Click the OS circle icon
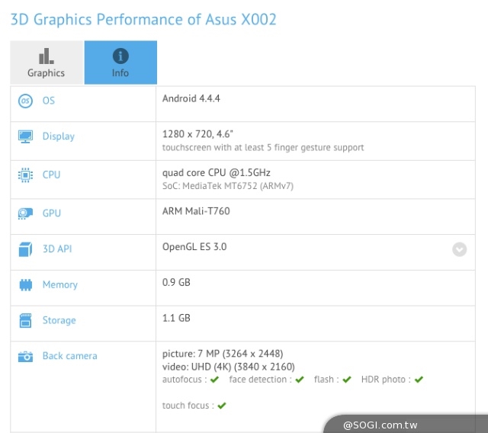 coord(25,101)
